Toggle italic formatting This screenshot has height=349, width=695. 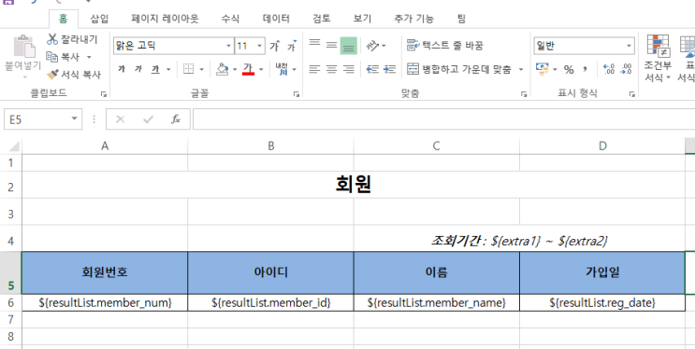(138, 69)
